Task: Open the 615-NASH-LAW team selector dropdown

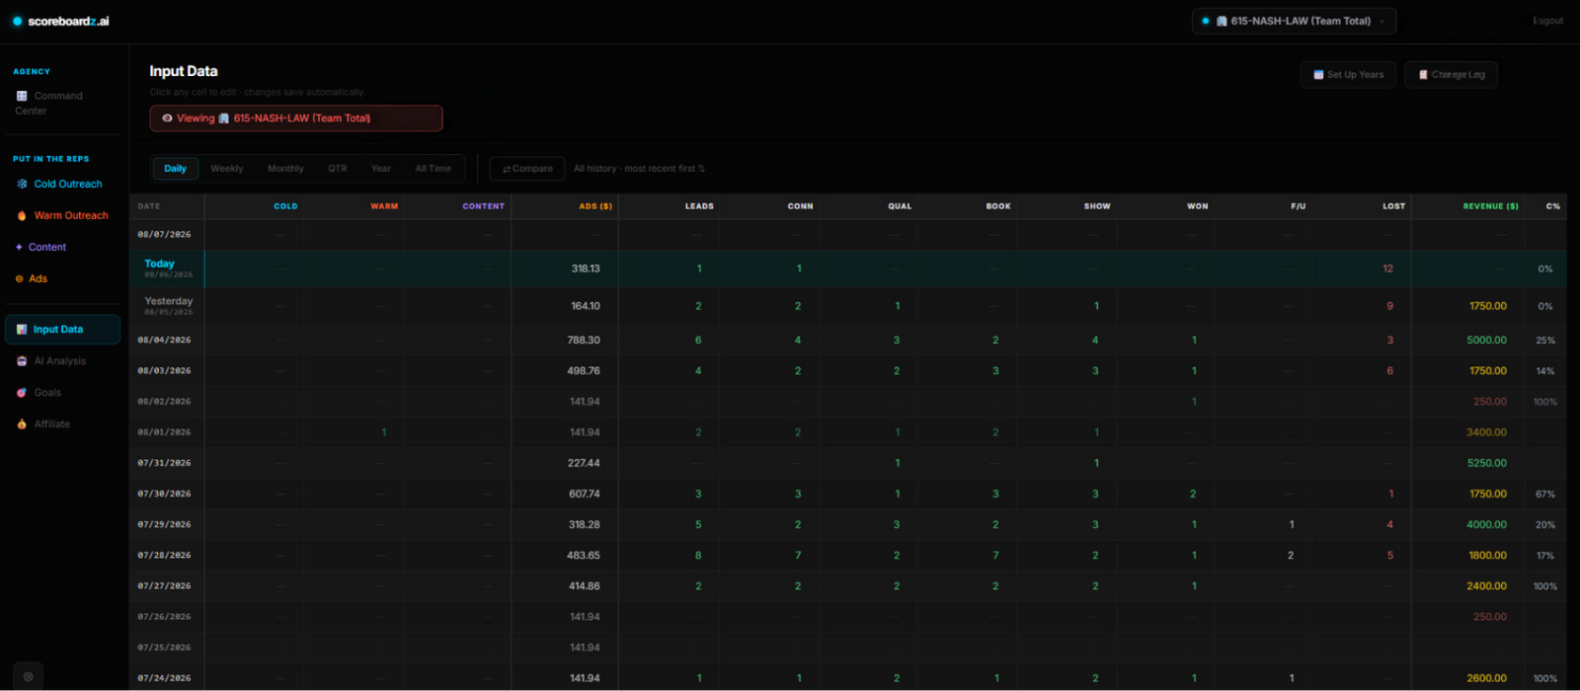Action: (1294, 21)
